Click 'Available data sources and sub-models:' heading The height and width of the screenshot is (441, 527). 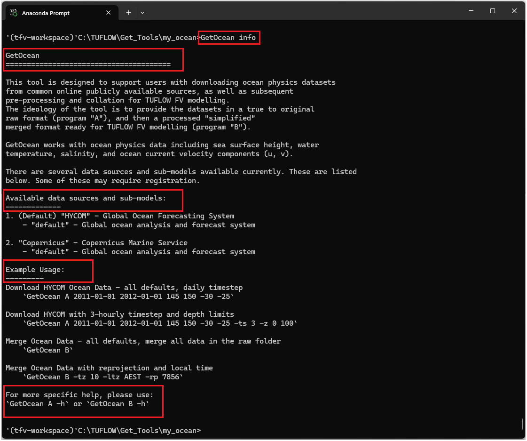point(86,198)
